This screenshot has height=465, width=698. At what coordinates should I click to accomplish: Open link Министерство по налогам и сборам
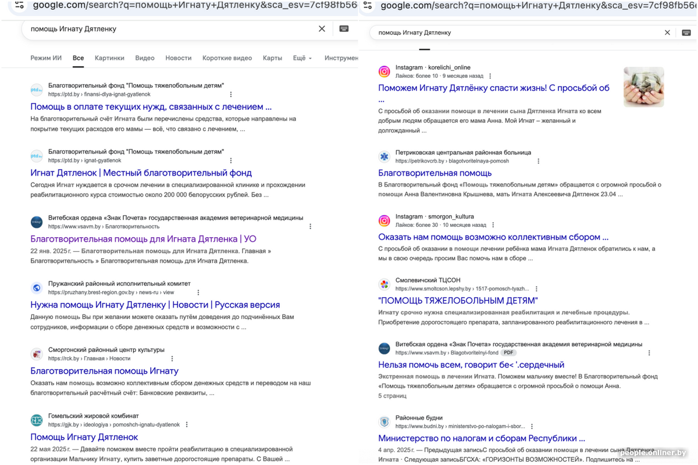tap(482, 438)
